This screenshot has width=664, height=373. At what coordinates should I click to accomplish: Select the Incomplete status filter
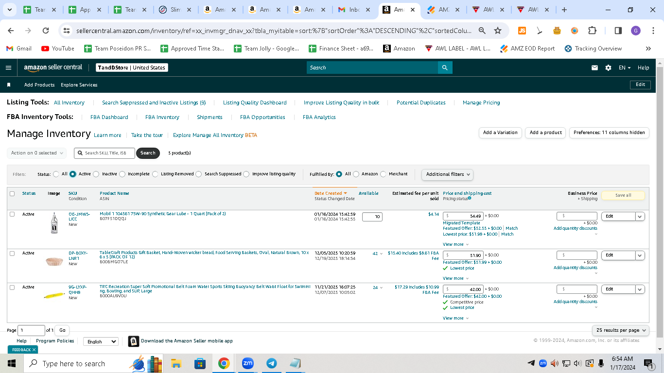(122, 174)
